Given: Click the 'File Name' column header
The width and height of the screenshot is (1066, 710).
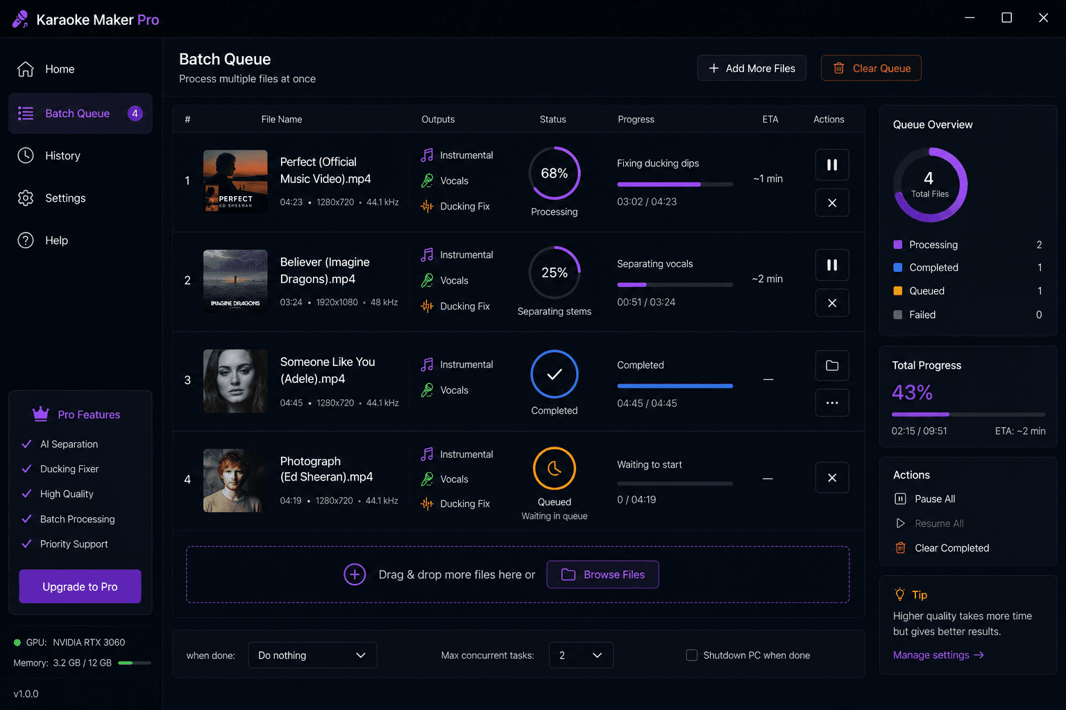Looking at the screenshot, I should tap(282, 119).
